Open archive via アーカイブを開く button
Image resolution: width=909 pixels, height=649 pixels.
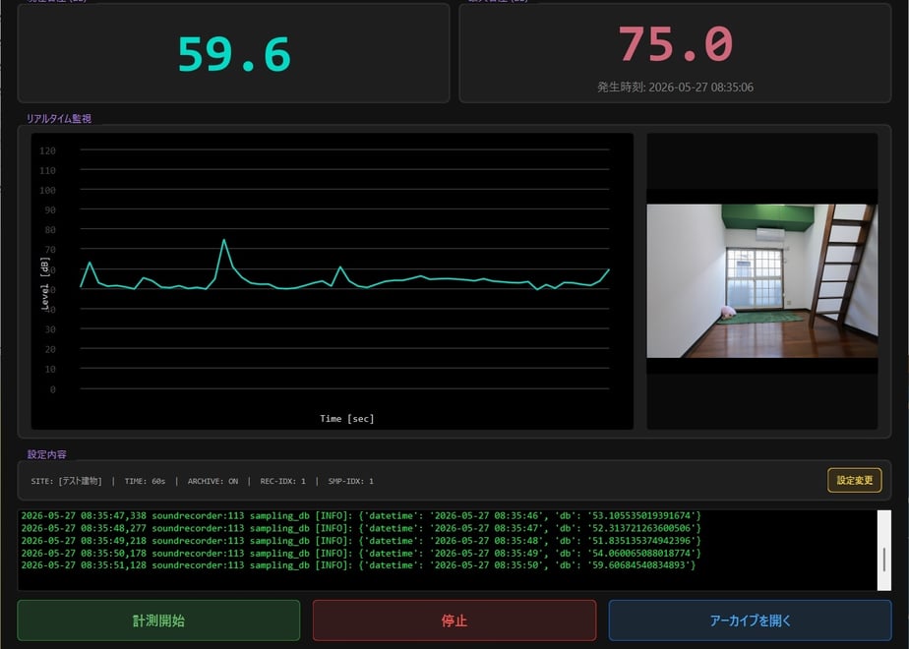751,620
